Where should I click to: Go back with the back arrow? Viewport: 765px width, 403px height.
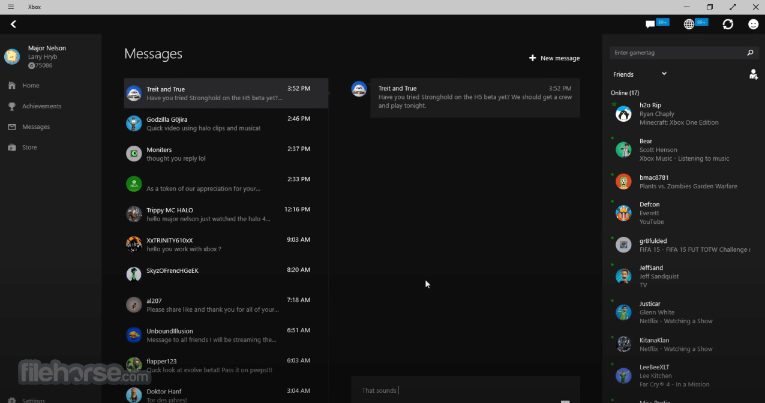(13, 24)
